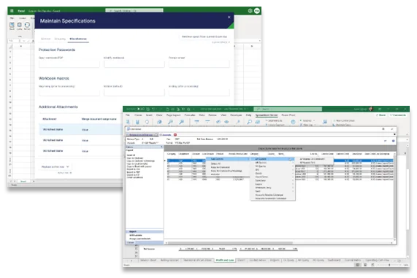Expand the dropdown below the attachments table
Viewport: 417px width, 278px height.
click(x=56, y=166)
